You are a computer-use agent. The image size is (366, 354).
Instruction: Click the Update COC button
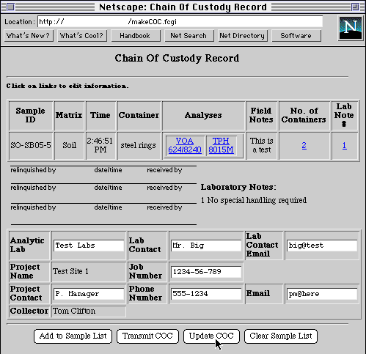click(211, 336)
